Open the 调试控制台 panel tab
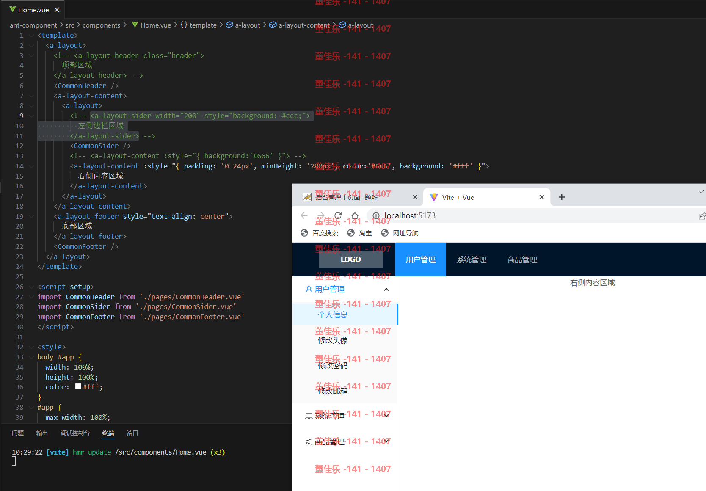Image resolution: width=706 pixels, height=491 pixels. (x=75, y=433)
